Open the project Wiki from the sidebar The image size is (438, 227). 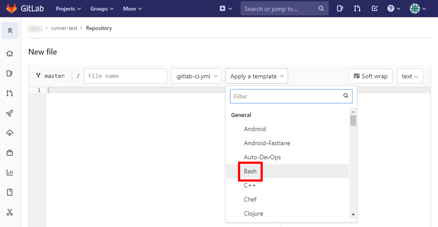(x=10, y=192)
